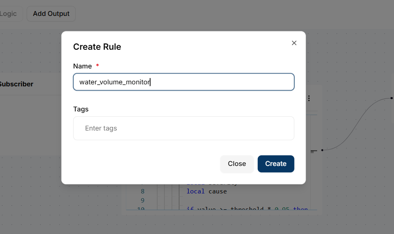Focus the Name input field
This screenshot has height=234, width=394.
point(184,82)
